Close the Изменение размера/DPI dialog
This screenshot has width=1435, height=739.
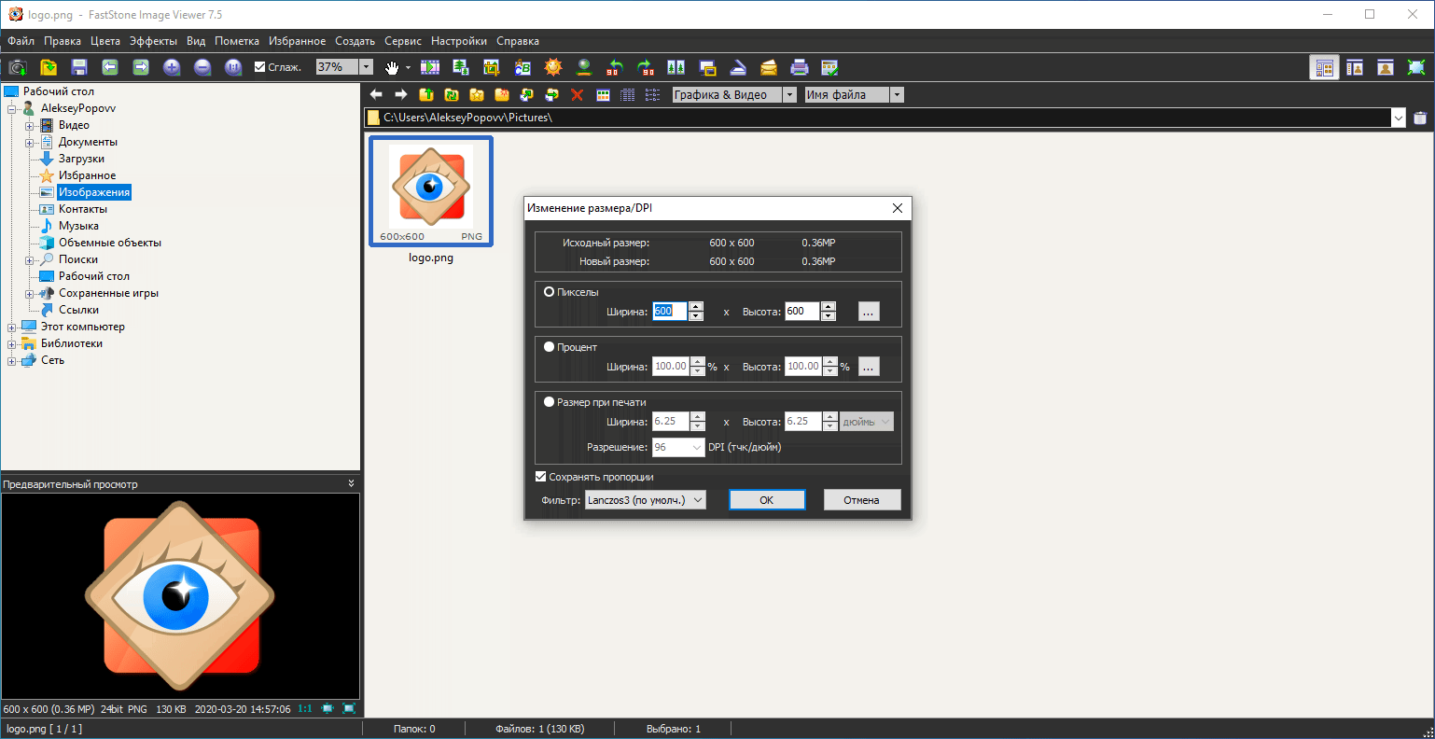pos(898,208)
